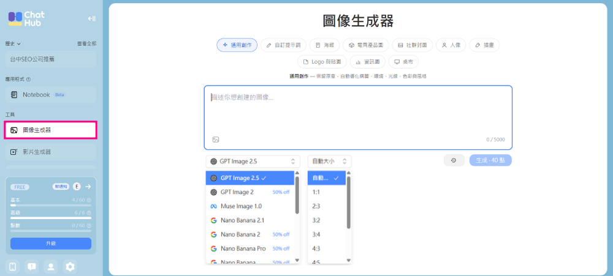Open settings via the gear icon
Image resolution: width=613 pixels, height=276 pixels.
click(70, 267)
